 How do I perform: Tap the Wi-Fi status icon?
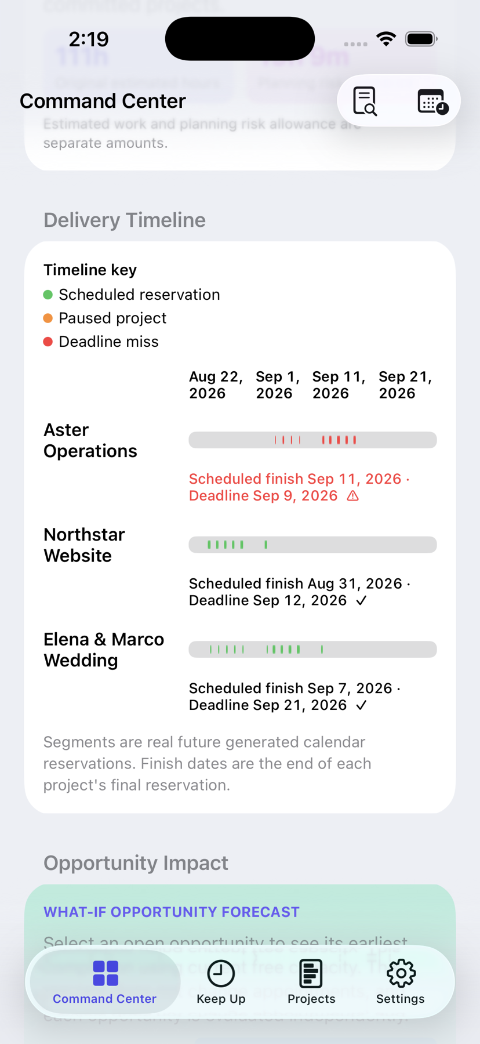tap(386, 39)
